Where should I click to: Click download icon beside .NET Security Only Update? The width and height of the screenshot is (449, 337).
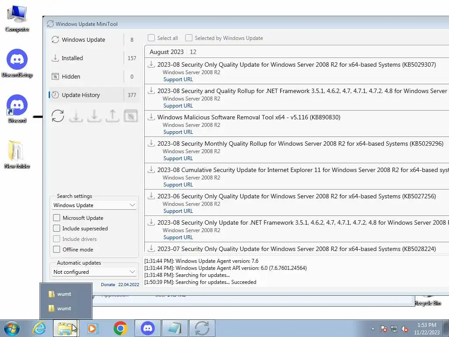(151, 222)
